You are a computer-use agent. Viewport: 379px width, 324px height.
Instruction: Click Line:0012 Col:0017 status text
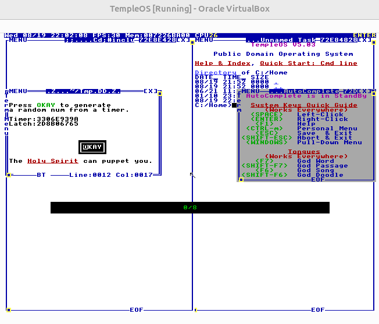(110, 175)
